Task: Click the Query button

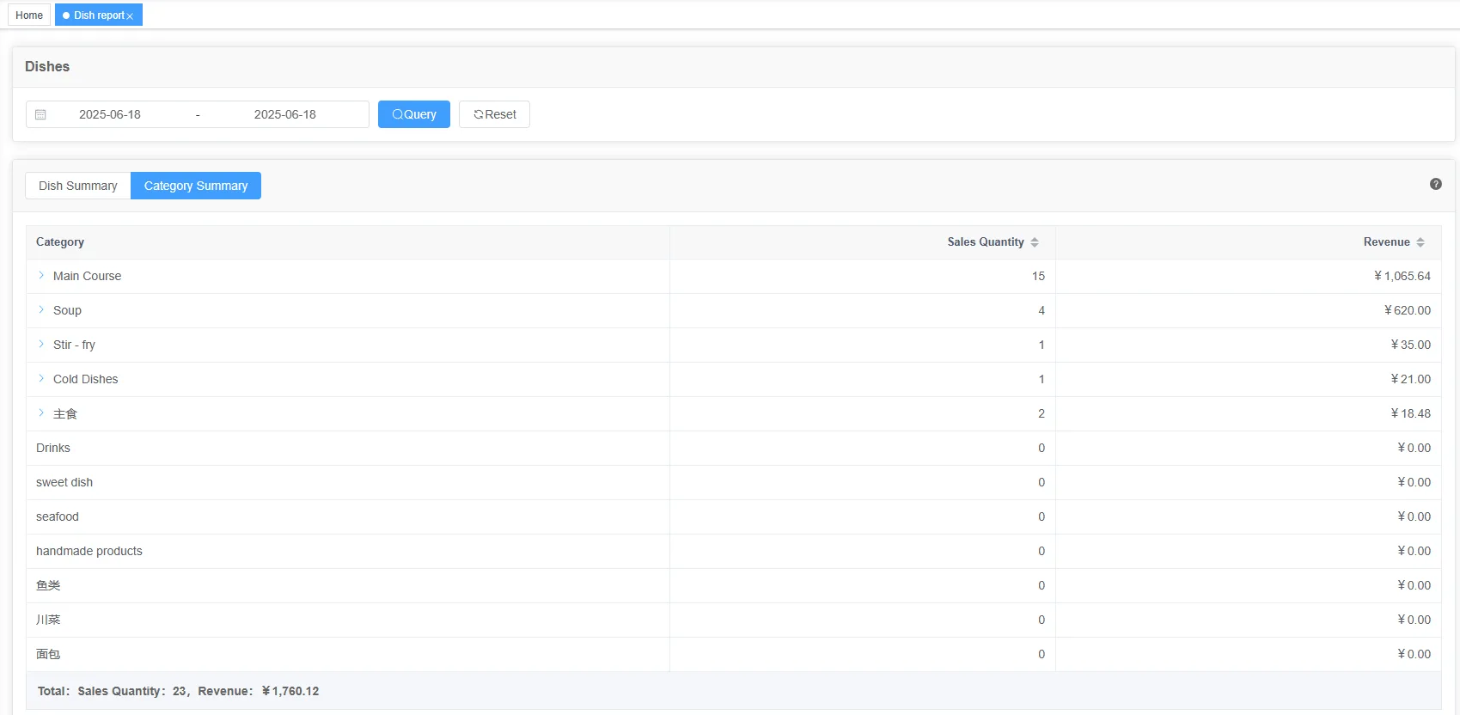Action: click(x=414, y=114)
